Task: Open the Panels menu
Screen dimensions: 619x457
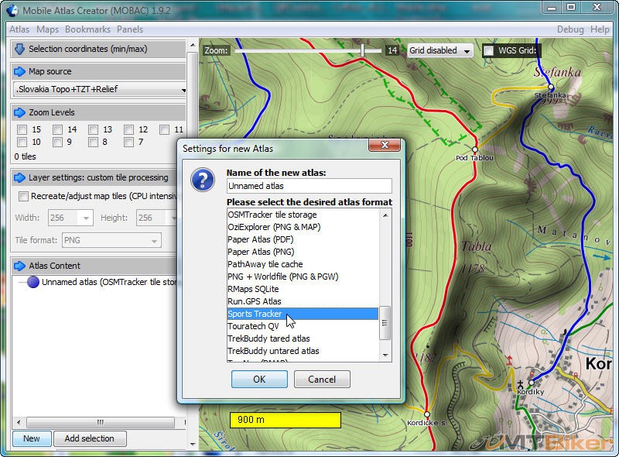Action: [x=130, y=29]
